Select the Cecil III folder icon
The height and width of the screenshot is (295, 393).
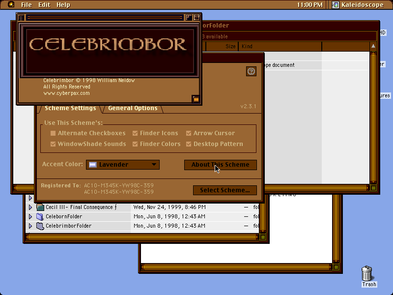pyautogui.click(x=40, y=207)
